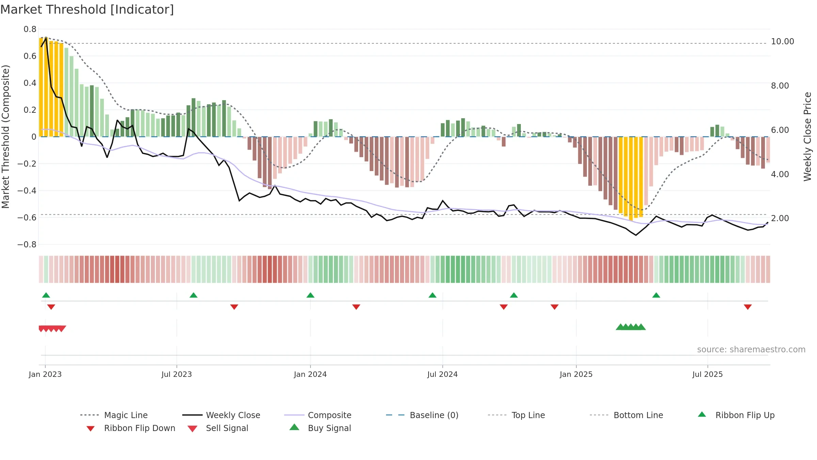
Task: Click the −0.8 left axis tick
Action: pyautogui.click(x=27, y=245)
